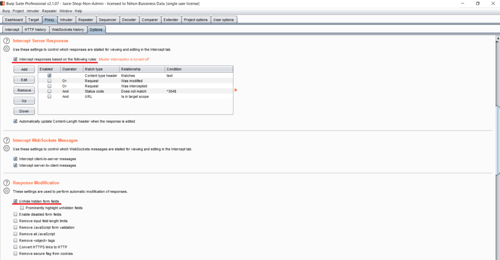Screen dimensions: 500x260
Task: Select the Proxy Options sub-tab
Action: click(x=96, y=30)
